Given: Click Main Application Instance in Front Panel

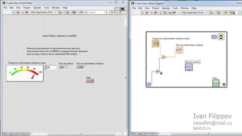Looking at the screenshot, I should pos(16,134).
